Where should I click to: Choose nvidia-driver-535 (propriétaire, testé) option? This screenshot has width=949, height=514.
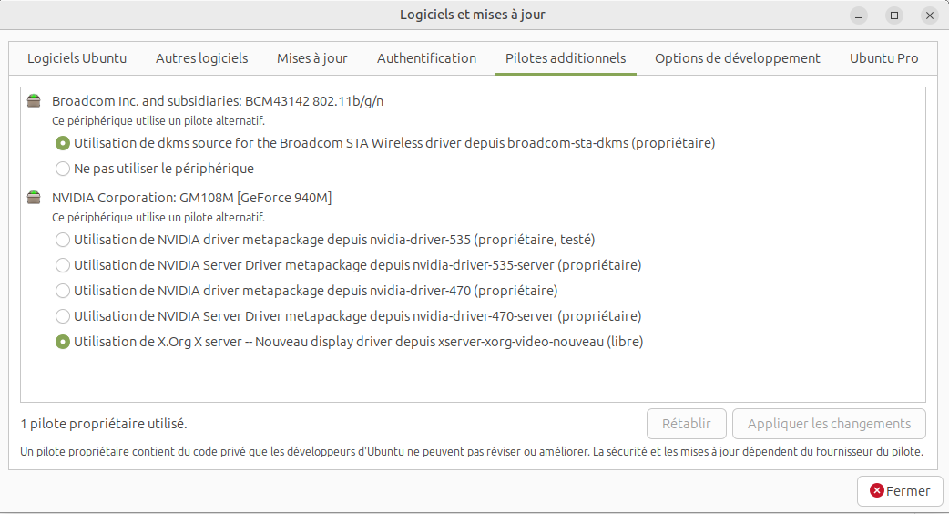tap(325, 240)
